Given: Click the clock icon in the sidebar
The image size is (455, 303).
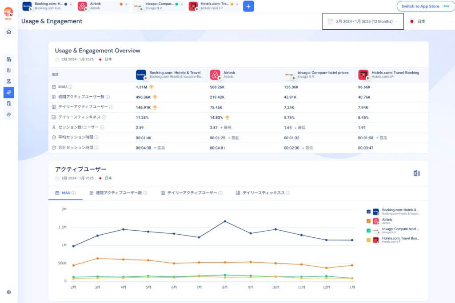Looking at the screenshot, I should pos(9,114).
